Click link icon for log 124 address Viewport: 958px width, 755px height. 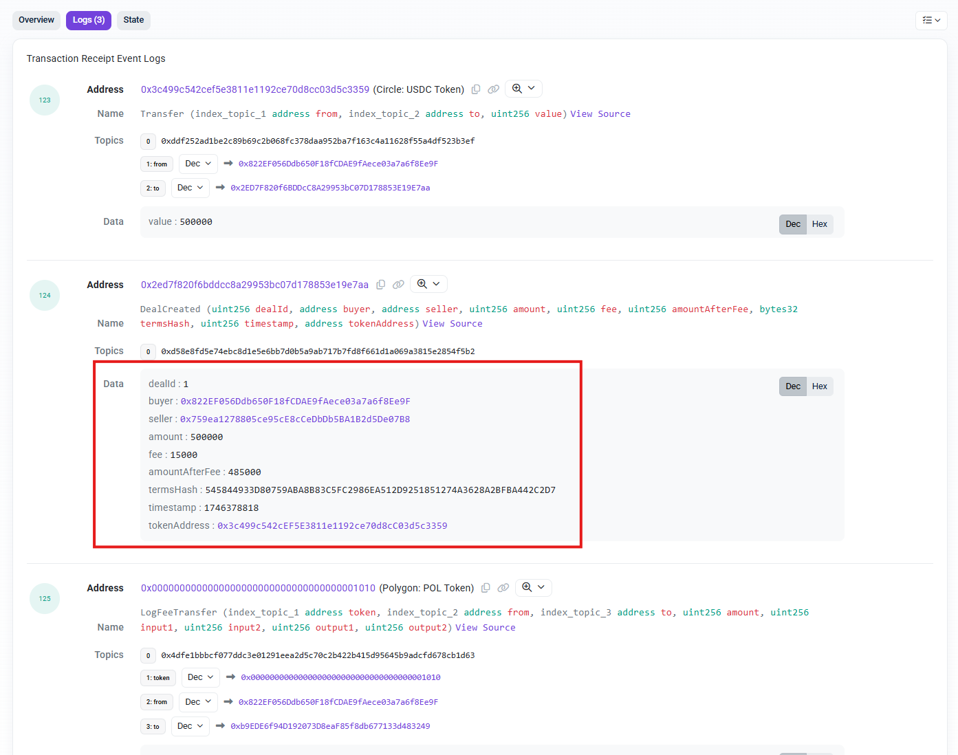coord(398,285)
